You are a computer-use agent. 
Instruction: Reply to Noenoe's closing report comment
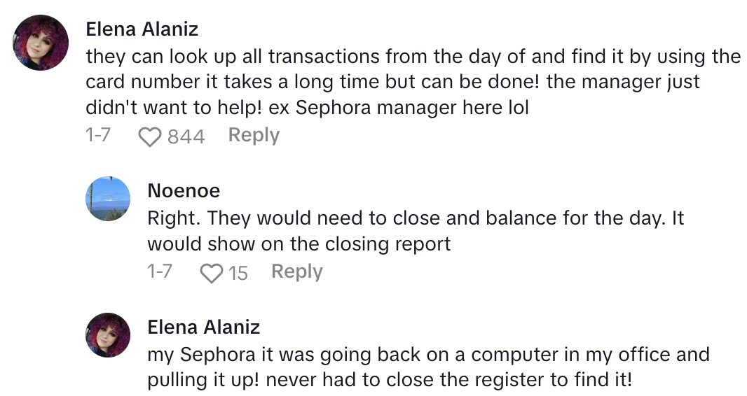coord(296,271)
